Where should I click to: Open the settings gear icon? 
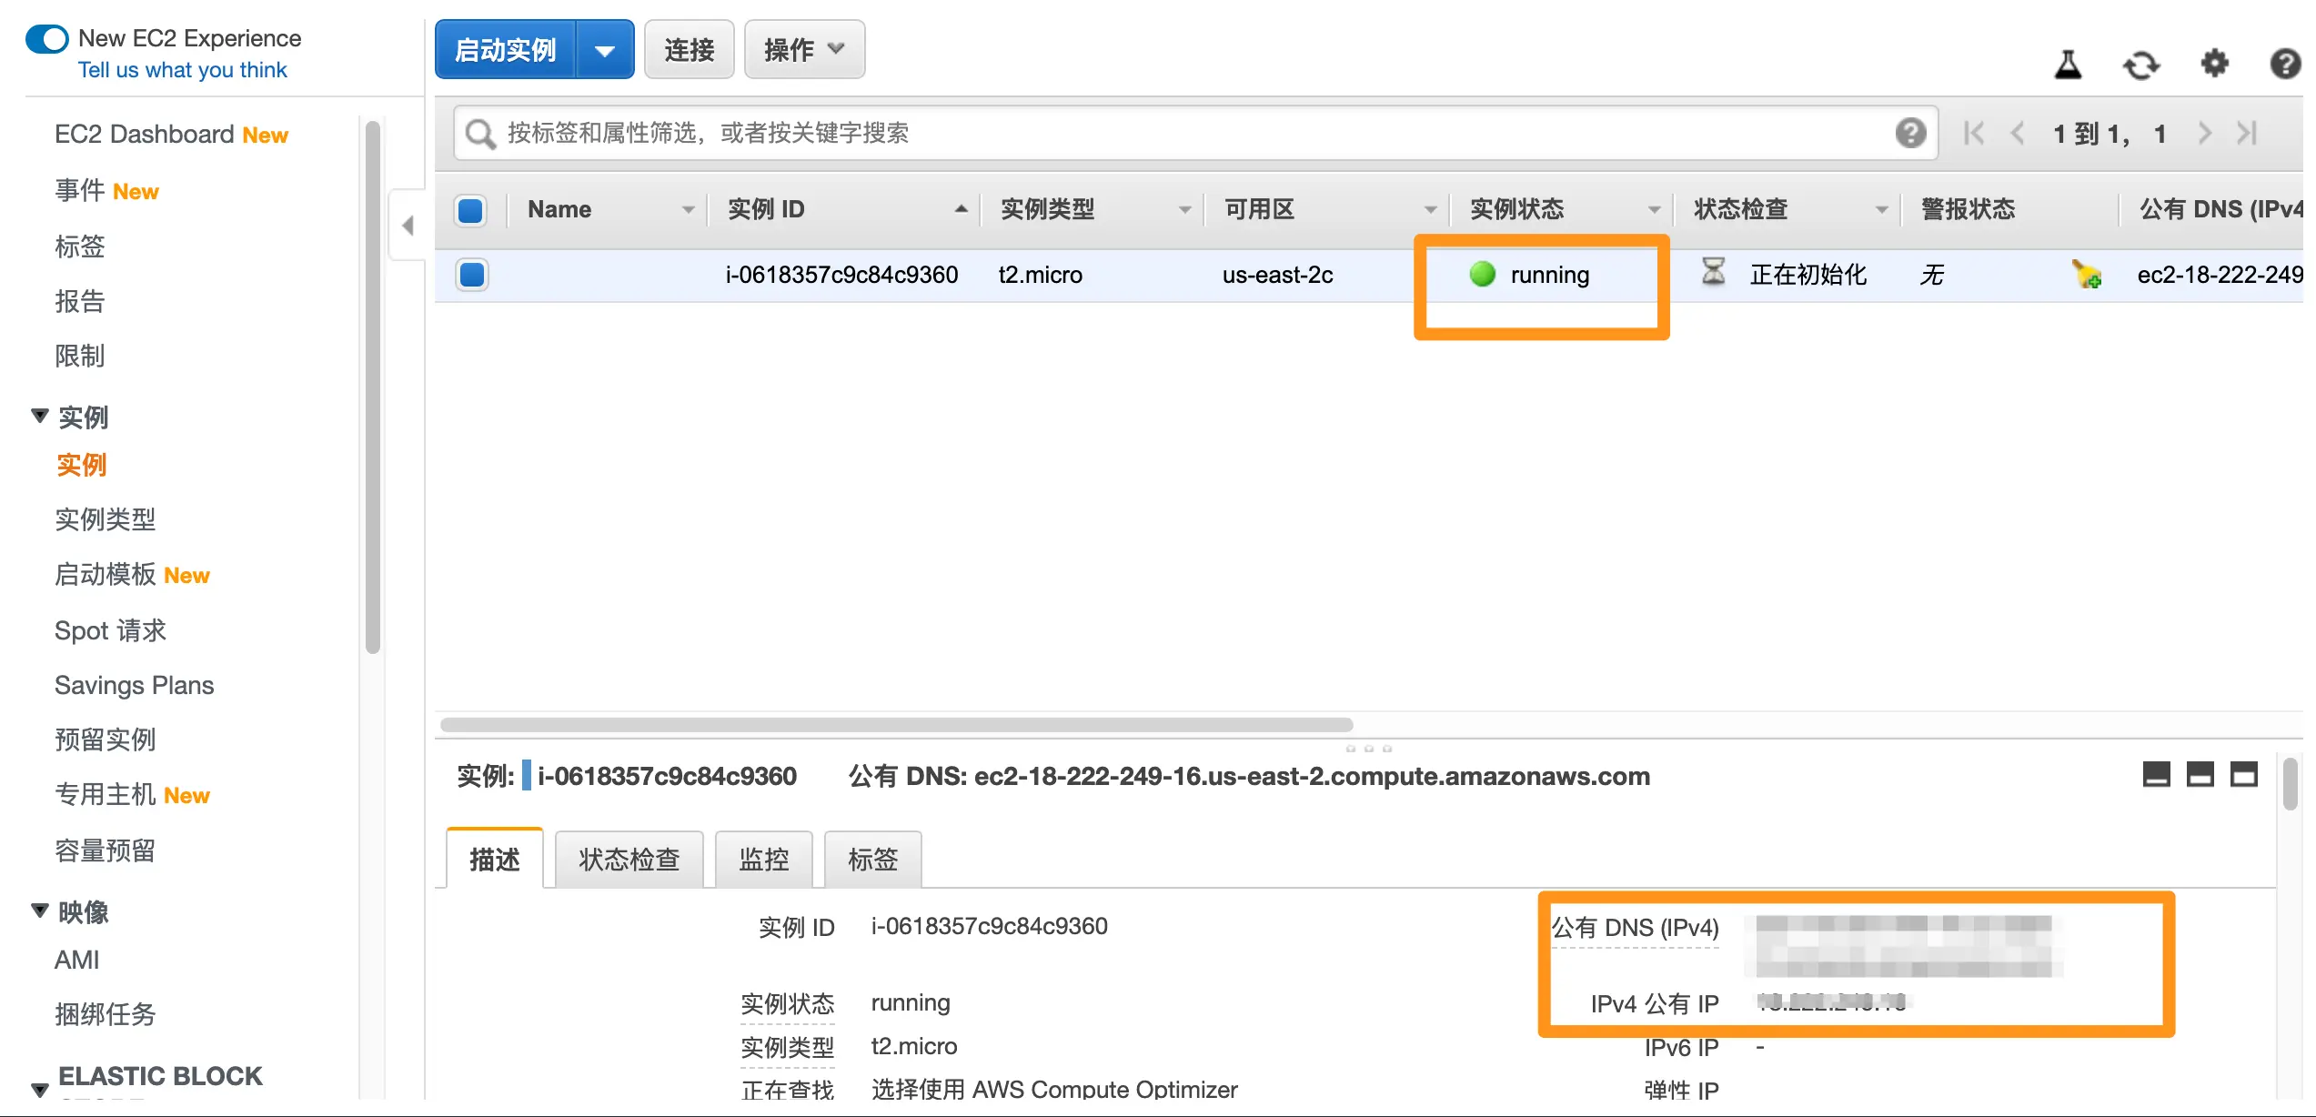(2214, 64)
